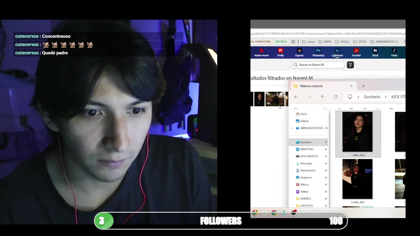
Task: Add a new File Explorer tab
Action: tap(363, 86)
